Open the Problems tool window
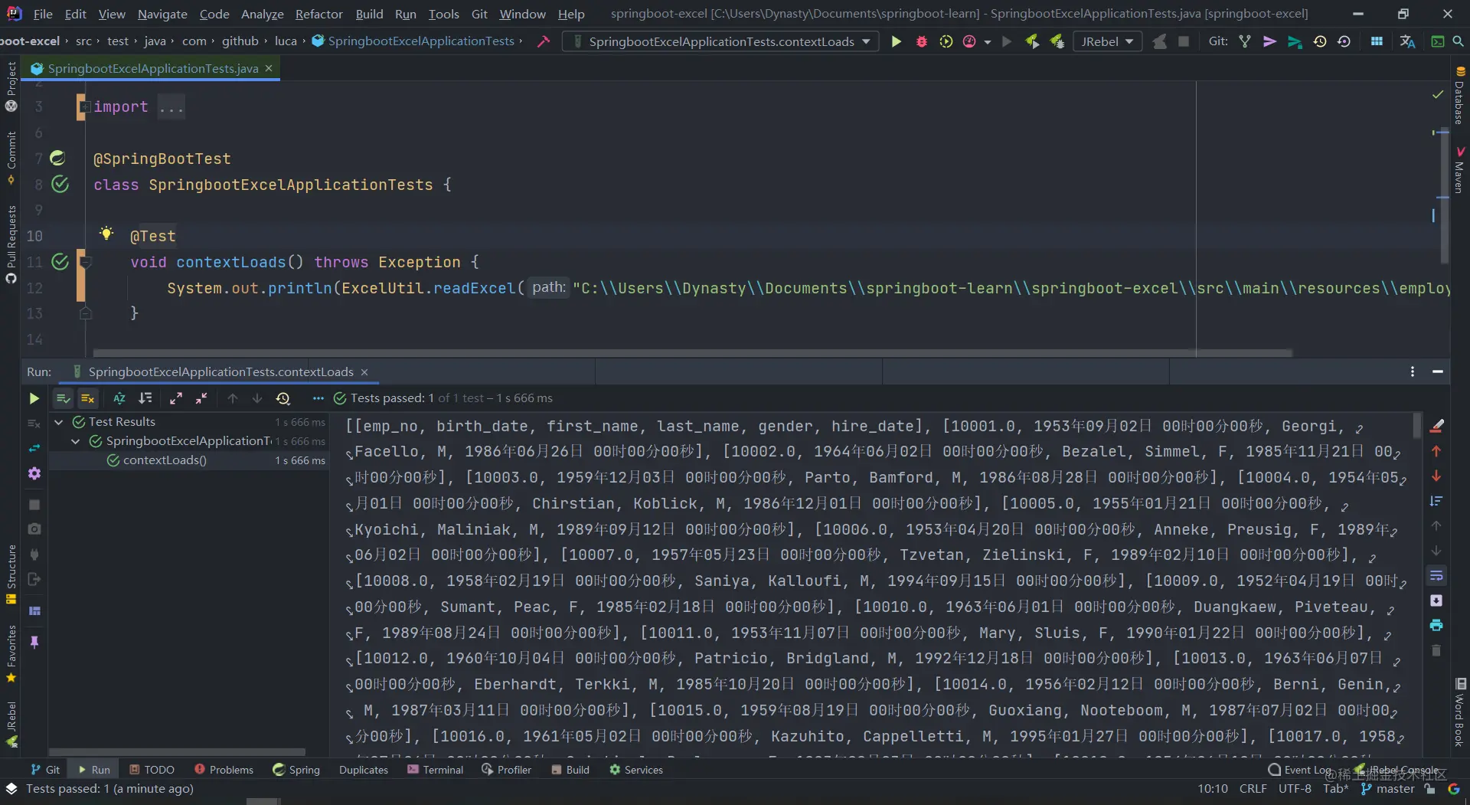The image size is (1470, 805). tap(224, 770)
